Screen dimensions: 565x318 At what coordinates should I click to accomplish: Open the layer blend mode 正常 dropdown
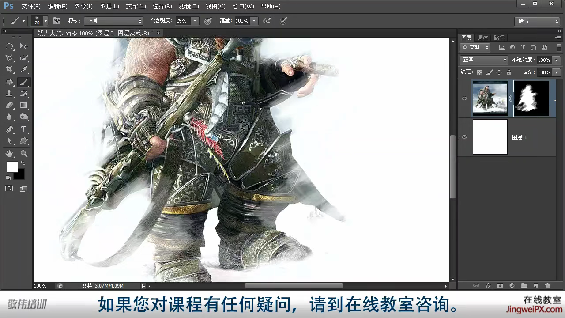[484, 60]
